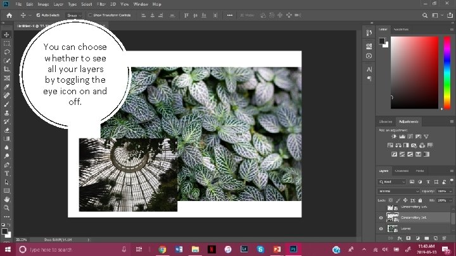Switch to the Channels tab

tap(402, 171)
